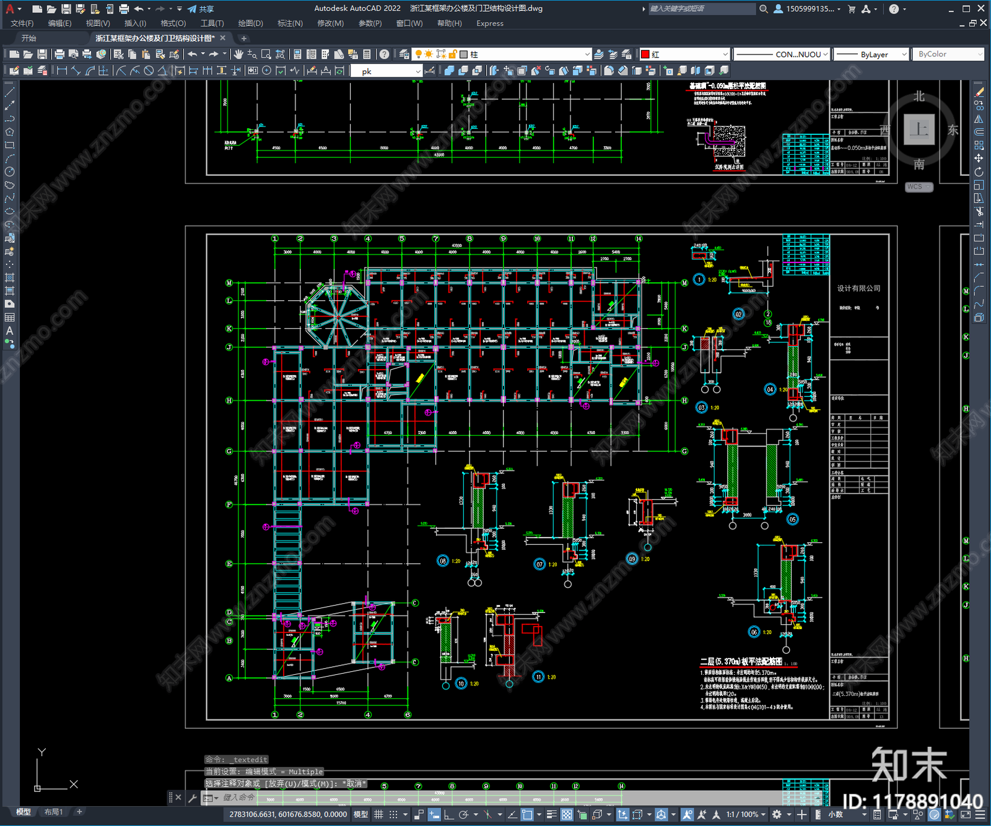Switch to the 开始 tab
This screenshot has width=991, height=826.
(x=29, y=38)
